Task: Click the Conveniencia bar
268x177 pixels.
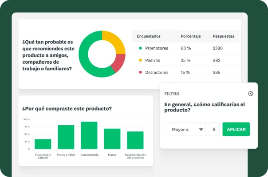Action: 89,135
